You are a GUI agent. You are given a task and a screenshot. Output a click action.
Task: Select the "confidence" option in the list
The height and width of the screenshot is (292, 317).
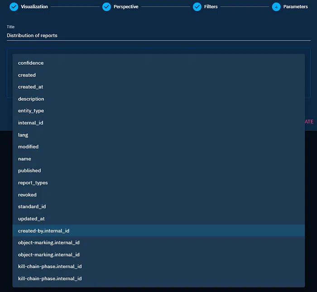(31, 63)
